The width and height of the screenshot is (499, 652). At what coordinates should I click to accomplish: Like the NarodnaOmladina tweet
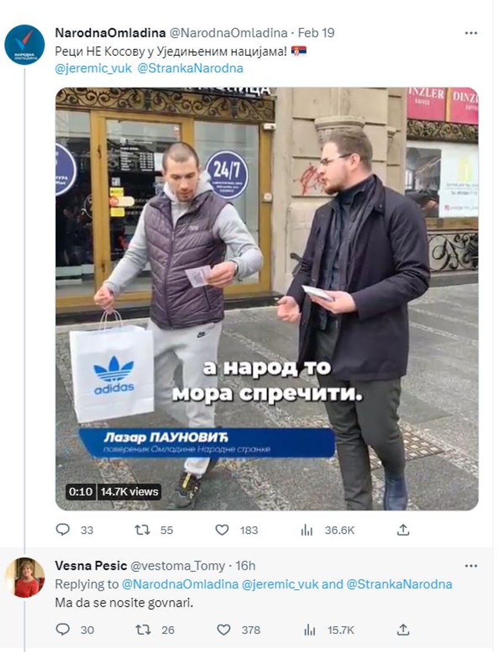pos(222,530)
